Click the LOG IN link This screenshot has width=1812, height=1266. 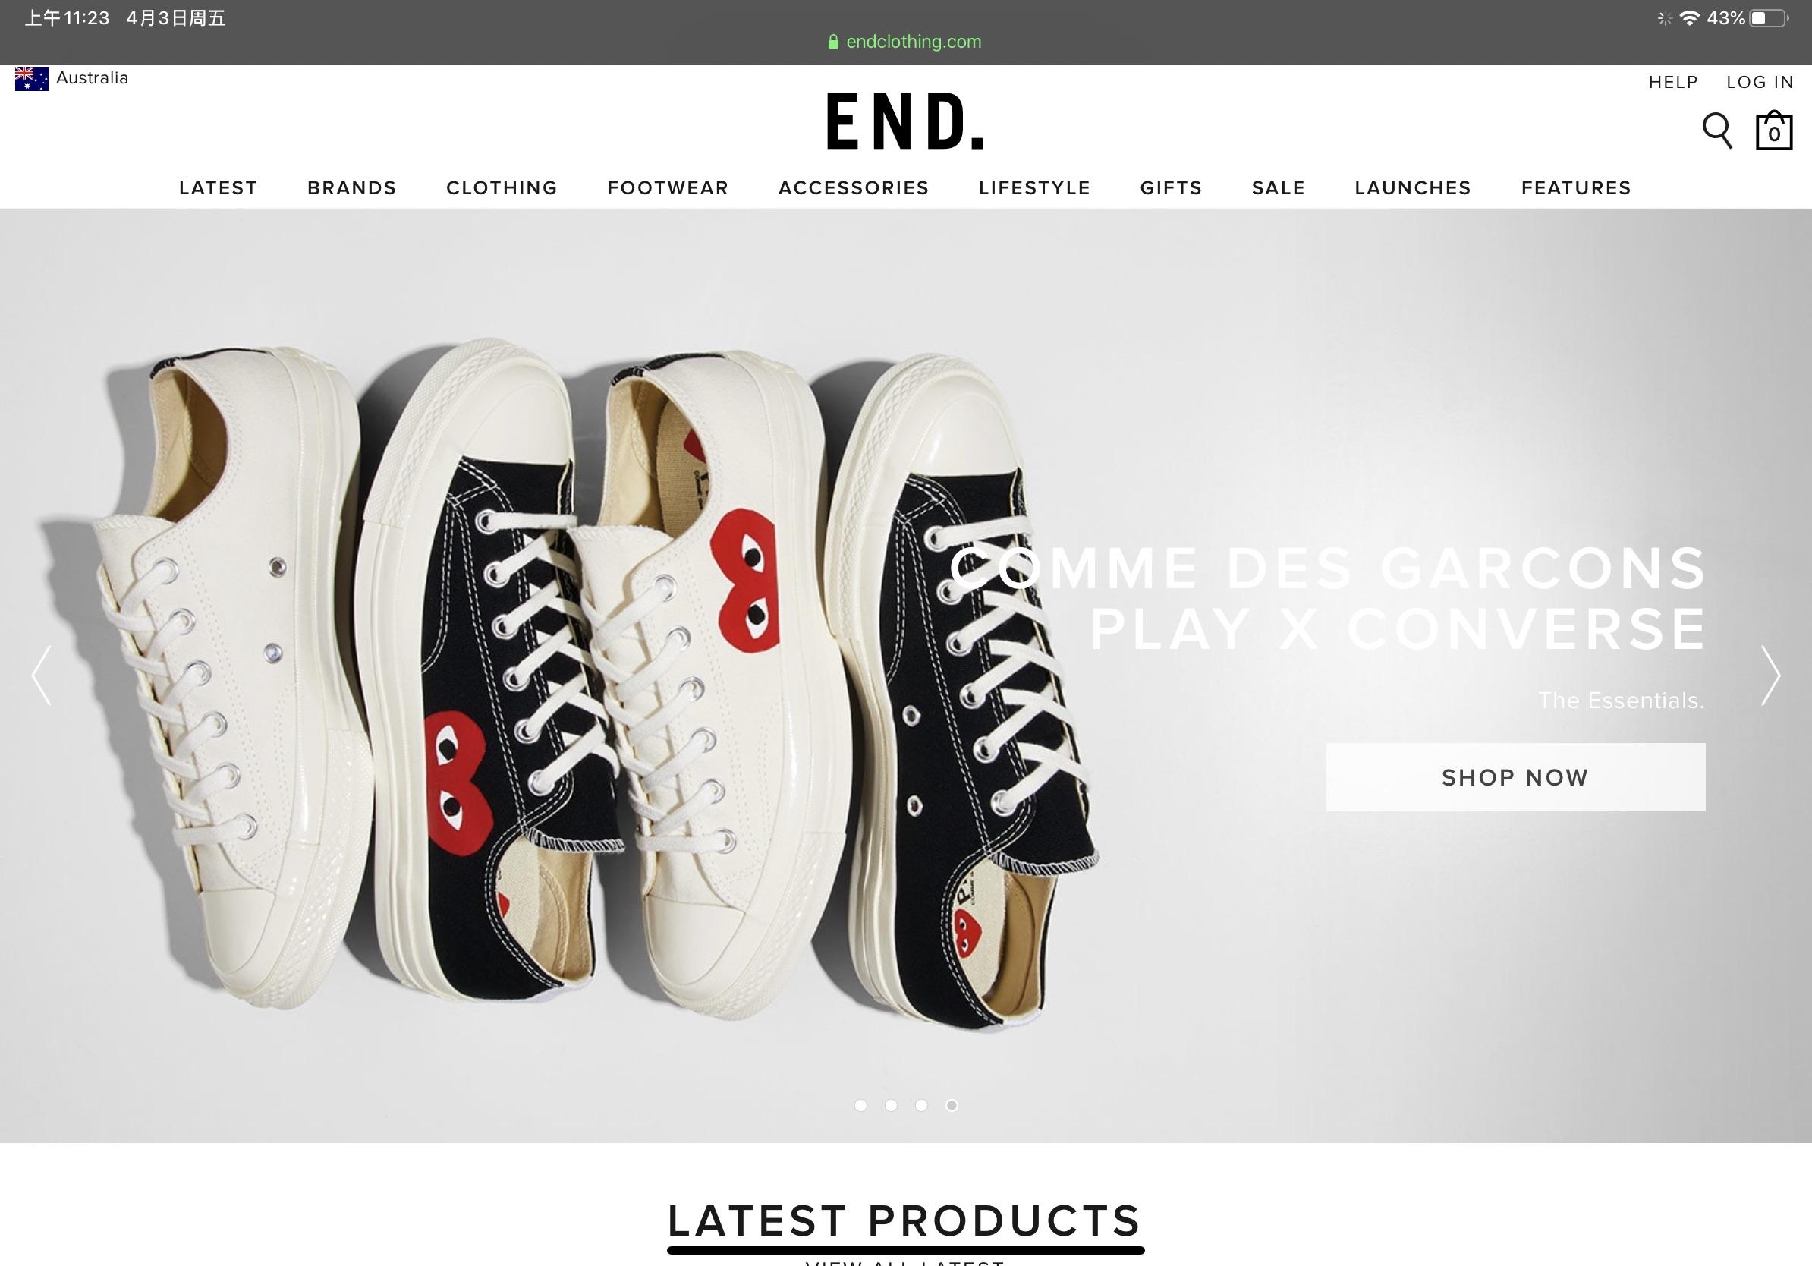pyautogui.click(x=1760, y=82)
